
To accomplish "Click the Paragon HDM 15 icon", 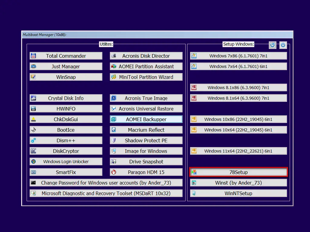I will pyautogui.click(x=114, y=172).
